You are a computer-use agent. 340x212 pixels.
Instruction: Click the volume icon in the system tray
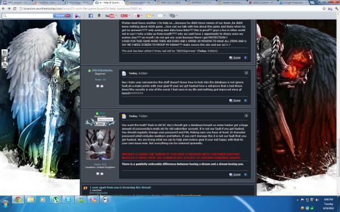point(317,200)
